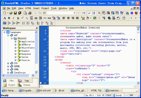Switch to the Themes tab
Viewport: 141px width, 98px height.
tap(25, 85)
